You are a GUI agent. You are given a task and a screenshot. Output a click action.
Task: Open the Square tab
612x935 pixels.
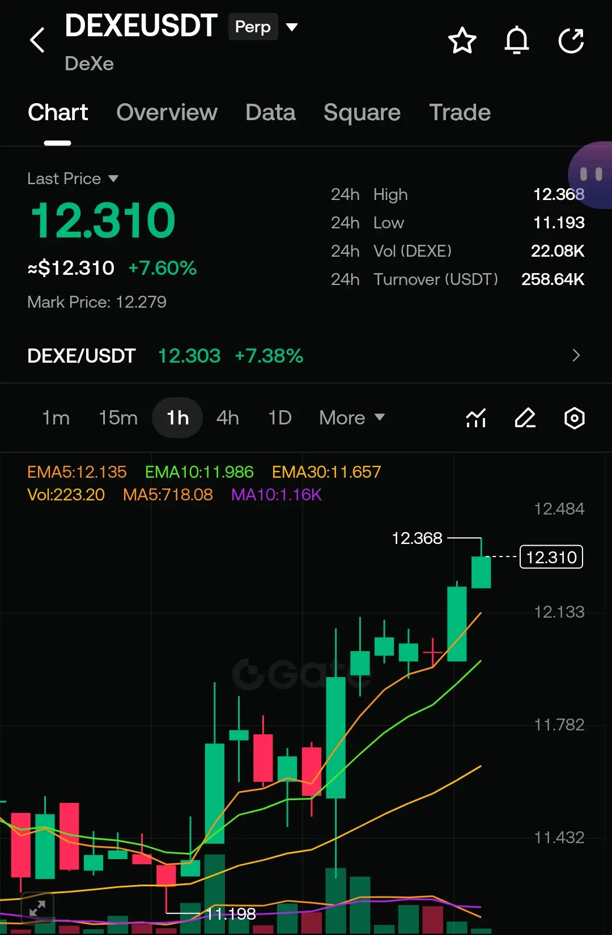coord(362,112)
